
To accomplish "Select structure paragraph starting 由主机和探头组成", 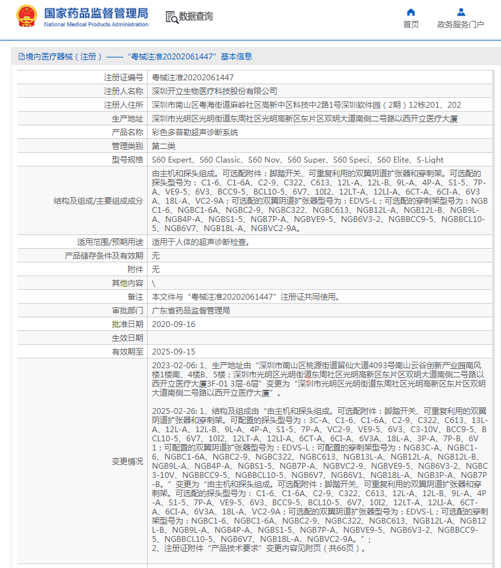I will pyautogui.click(x=320, y=201).
